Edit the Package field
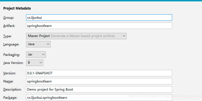Image resolution: width=202 pixels, height=101 pixels. tap(99, 98)
